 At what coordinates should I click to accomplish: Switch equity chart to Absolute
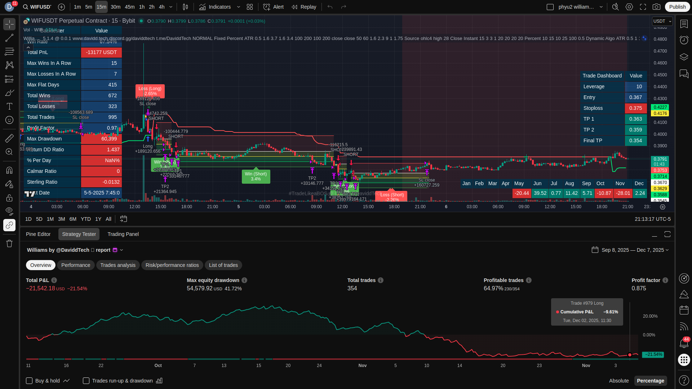point(618,381)
